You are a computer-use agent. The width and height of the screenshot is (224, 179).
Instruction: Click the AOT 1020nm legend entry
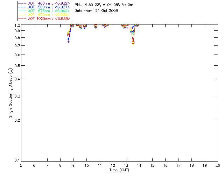(x=44, y=19)
